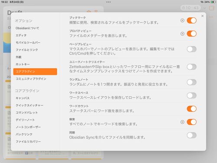Enable the ページプレビュー plugin toggle
Viewport: 217px width, 163px height.
click(x=191, y=49)
